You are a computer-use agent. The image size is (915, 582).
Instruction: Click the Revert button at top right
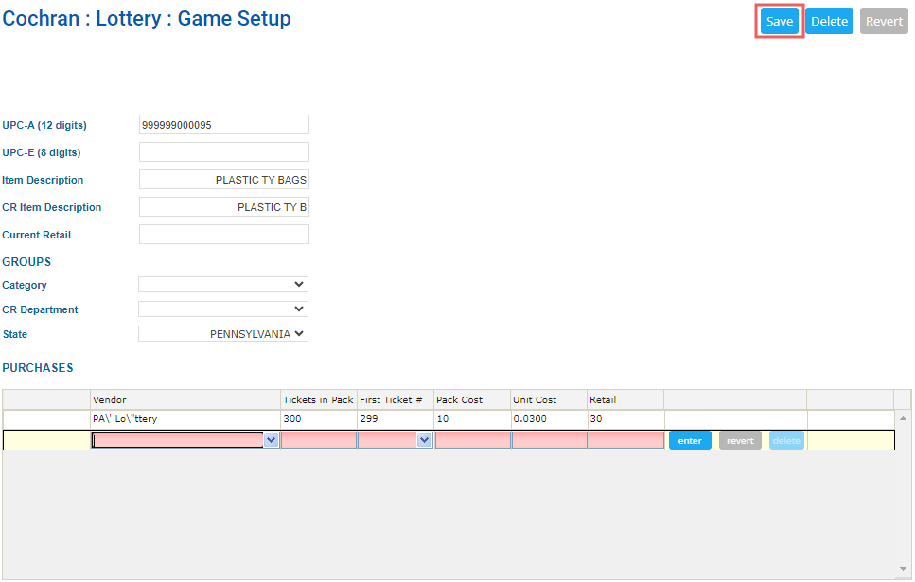(x=883, y=20)
